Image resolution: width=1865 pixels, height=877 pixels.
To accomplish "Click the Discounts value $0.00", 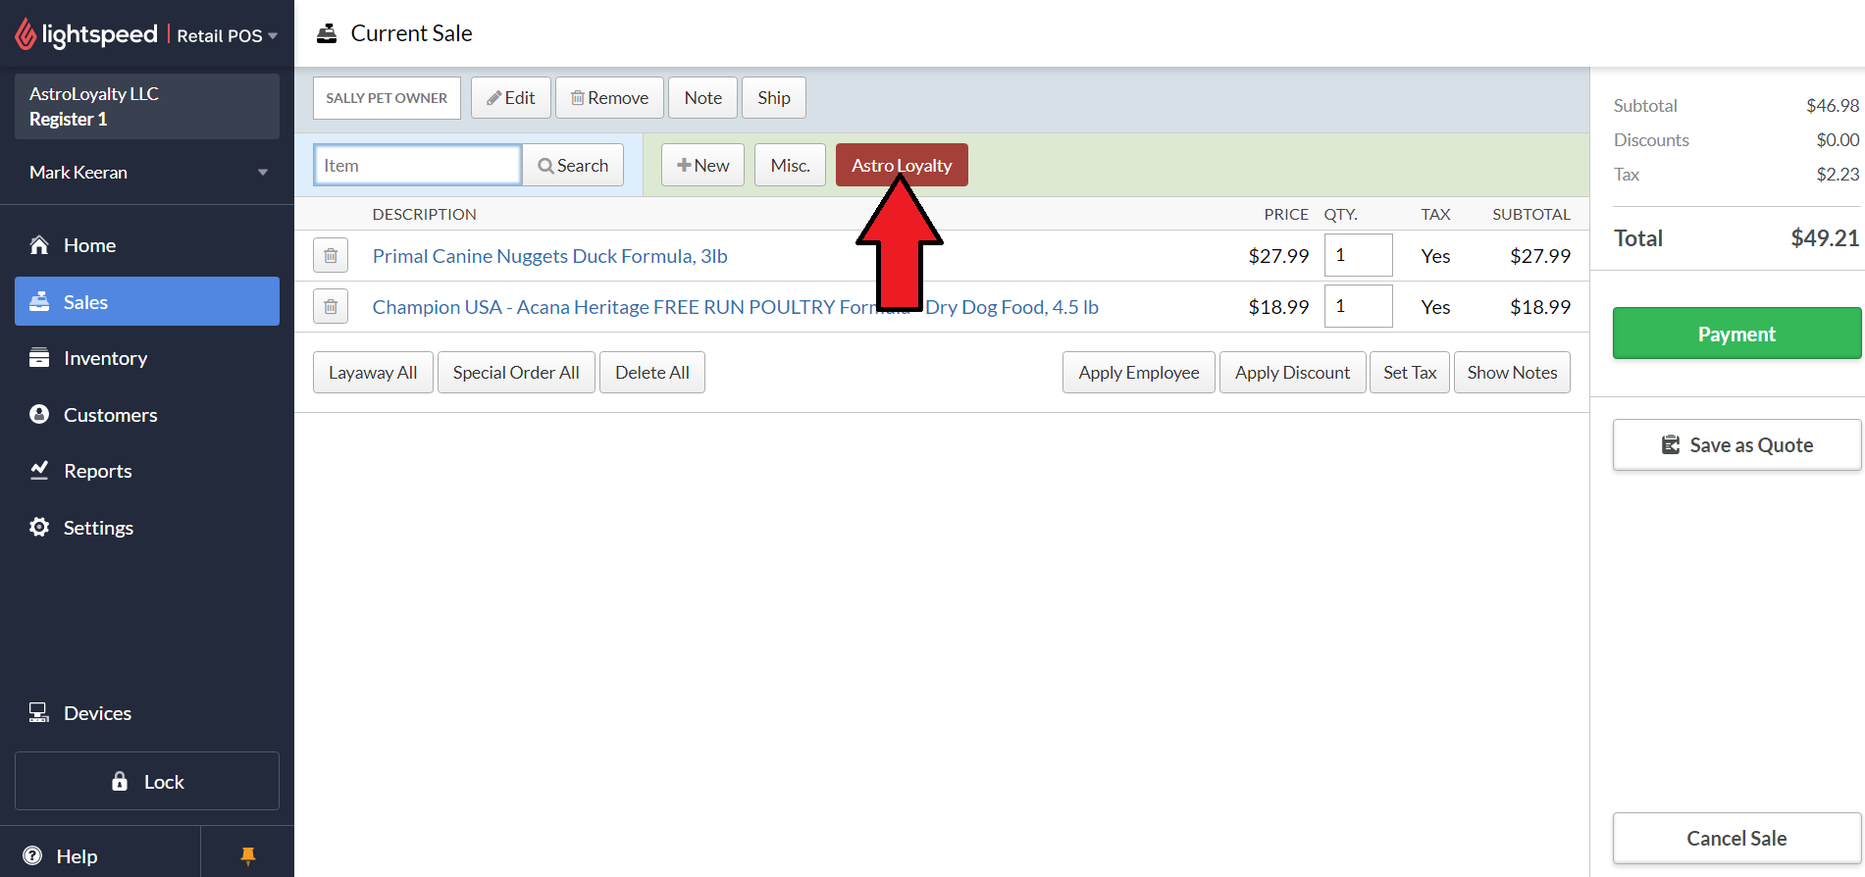I will pyautogui.click(x=1838, y=140).
